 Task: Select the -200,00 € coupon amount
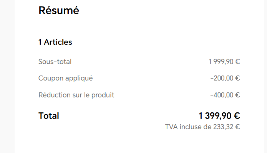coord(225,78)
